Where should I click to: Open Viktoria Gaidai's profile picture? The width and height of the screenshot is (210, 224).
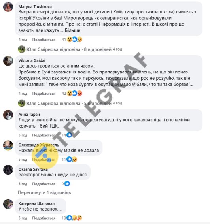pos(8,61)
